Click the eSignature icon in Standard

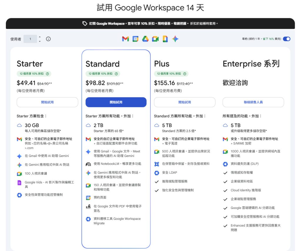tap(88, 207)
